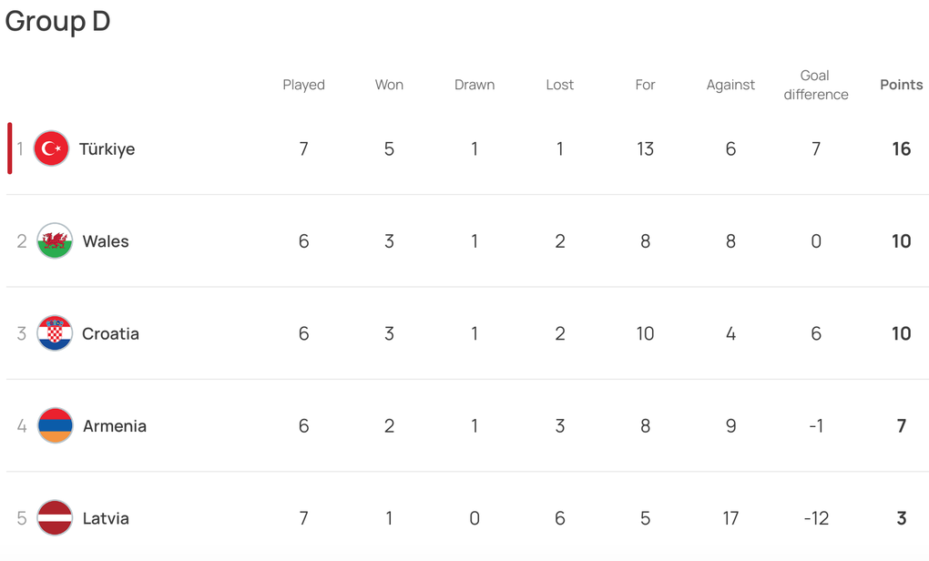The image size is (929, 561).
Task: Click the Latvia flag icon
Action: [x=55, y=518]
